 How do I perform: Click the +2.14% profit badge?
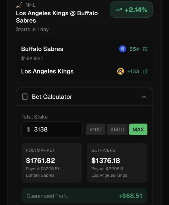tap(131, 10)
